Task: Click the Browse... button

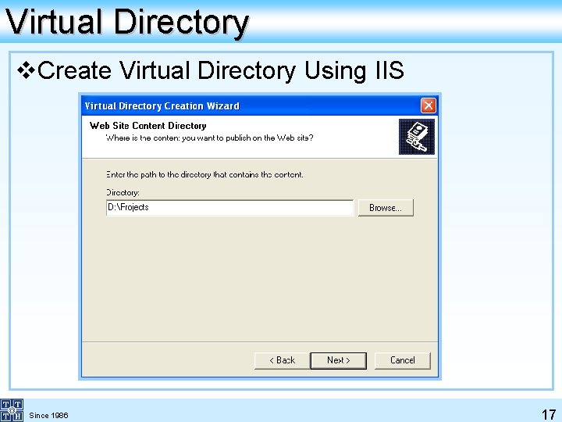Action: pos(386,208)
